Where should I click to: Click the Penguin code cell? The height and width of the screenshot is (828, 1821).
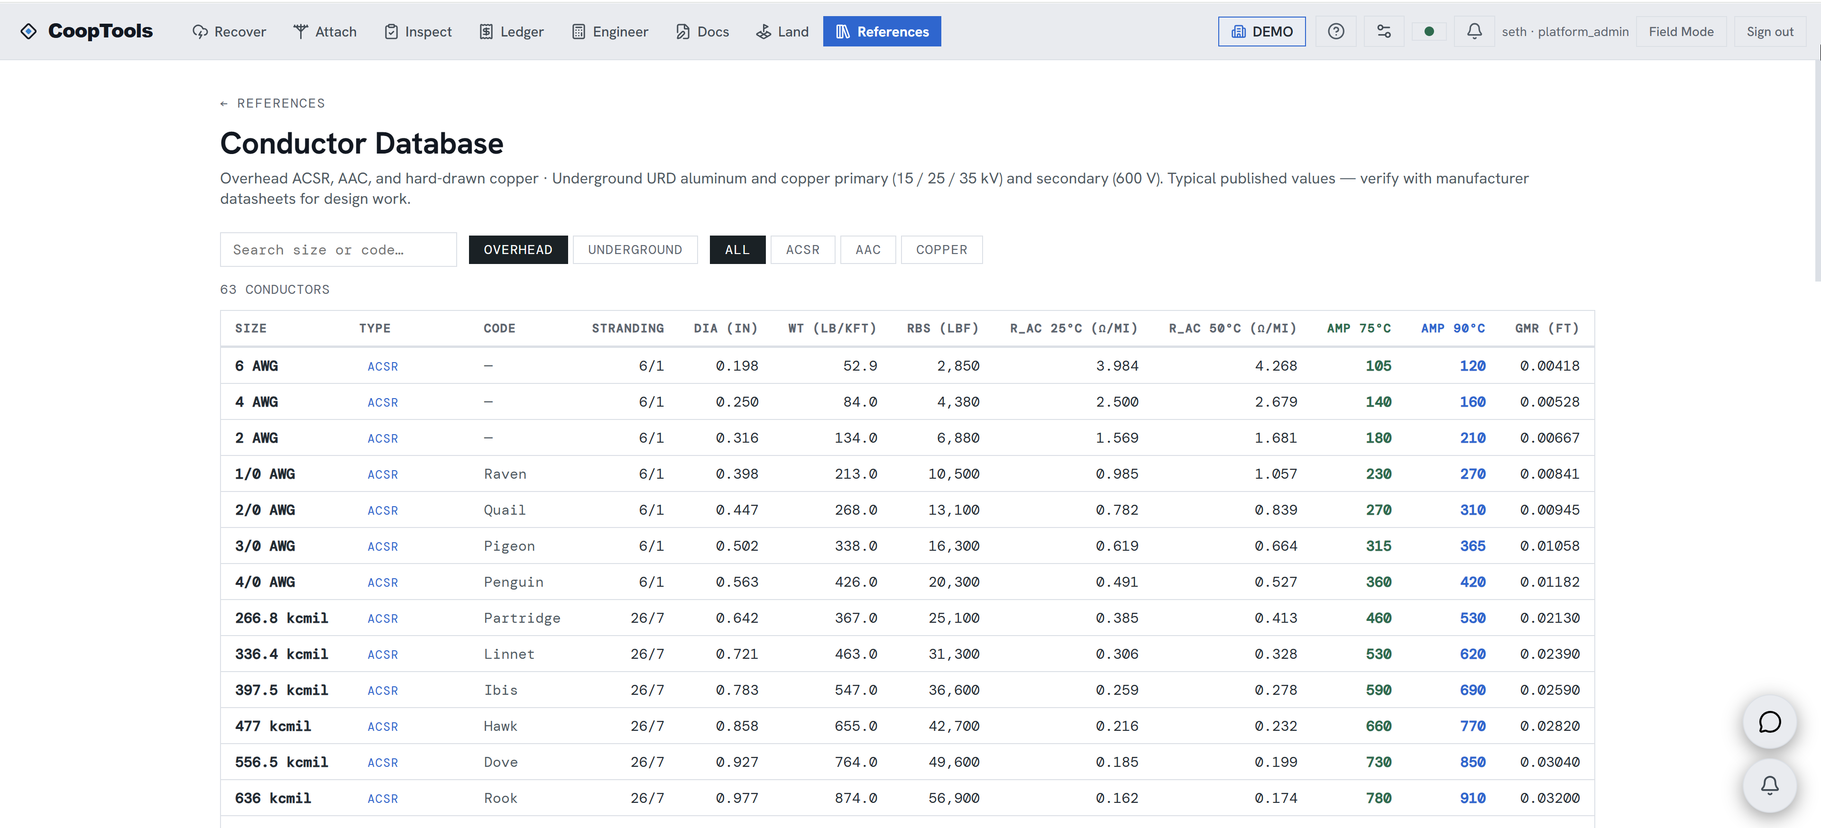pos(513,582)
